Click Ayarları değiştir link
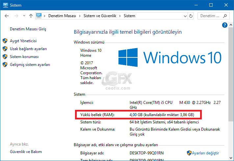Viewport: 234px width, 161px height. [205, 153]
